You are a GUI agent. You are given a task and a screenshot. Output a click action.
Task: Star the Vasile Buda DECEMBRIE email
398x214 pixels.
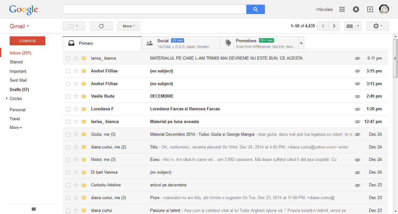[x=76, y=96]
